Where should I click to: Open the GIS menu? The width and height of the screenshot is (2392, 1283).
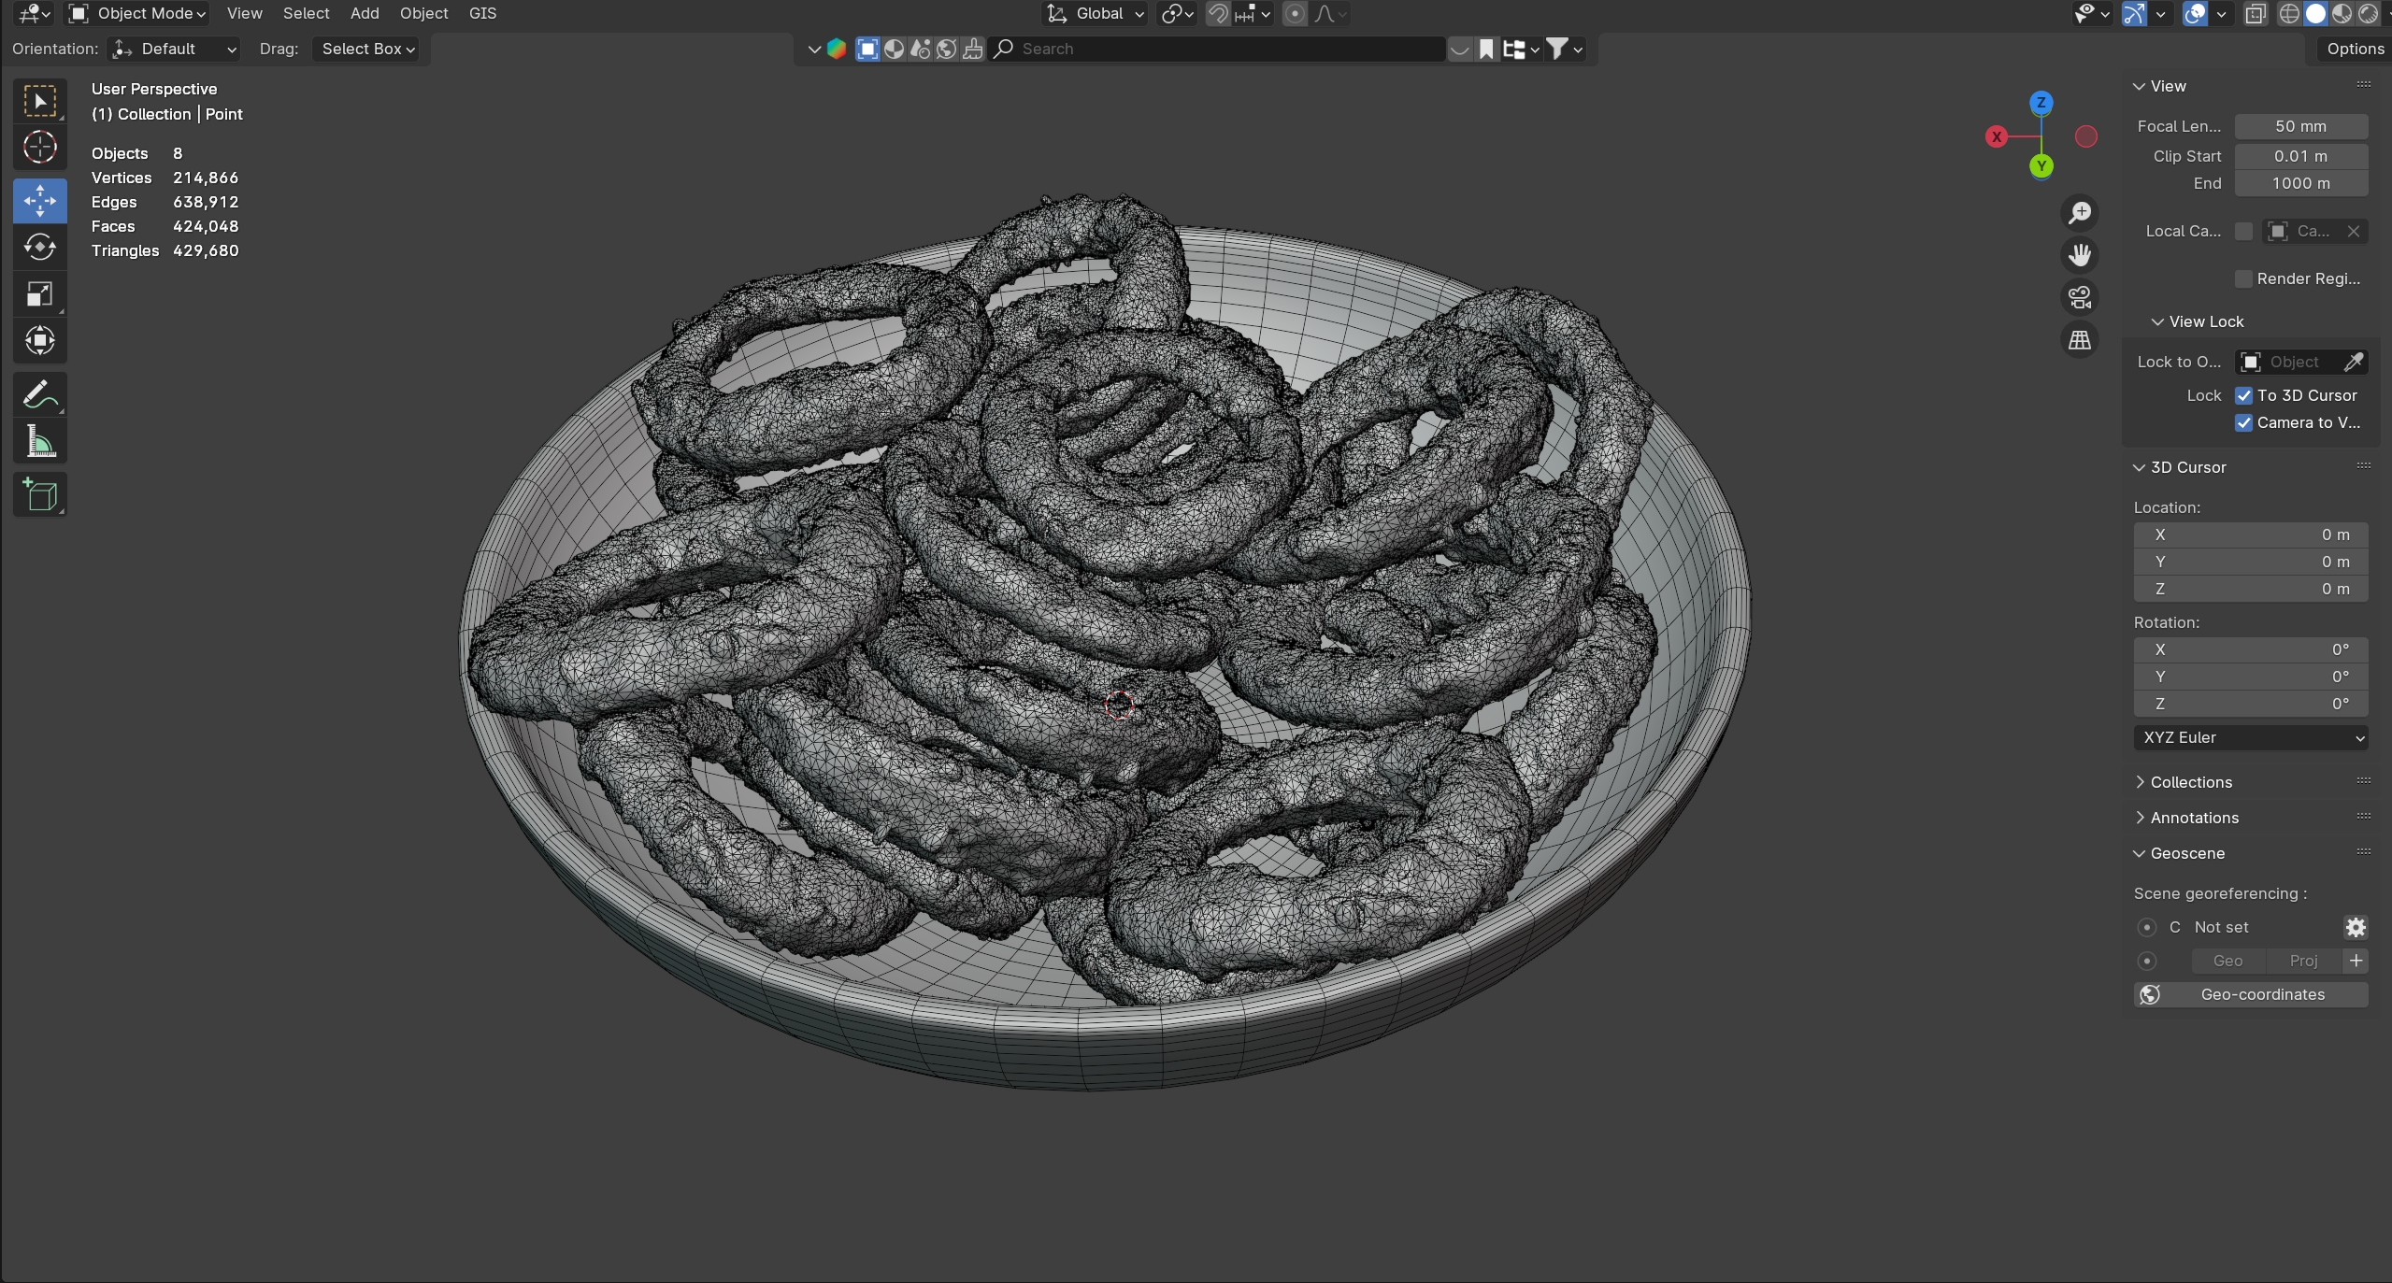(482, 13)
